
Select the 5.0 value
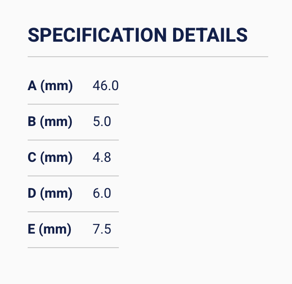point(102,122)
